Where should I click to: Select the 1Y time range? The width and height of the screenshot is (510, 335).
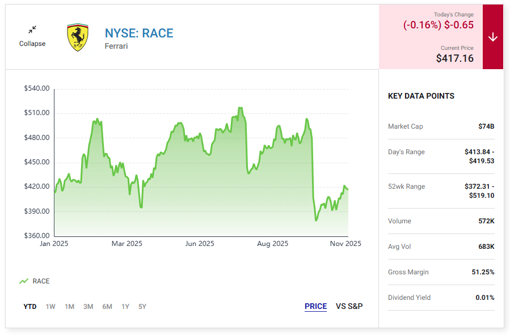pos(125,307)
